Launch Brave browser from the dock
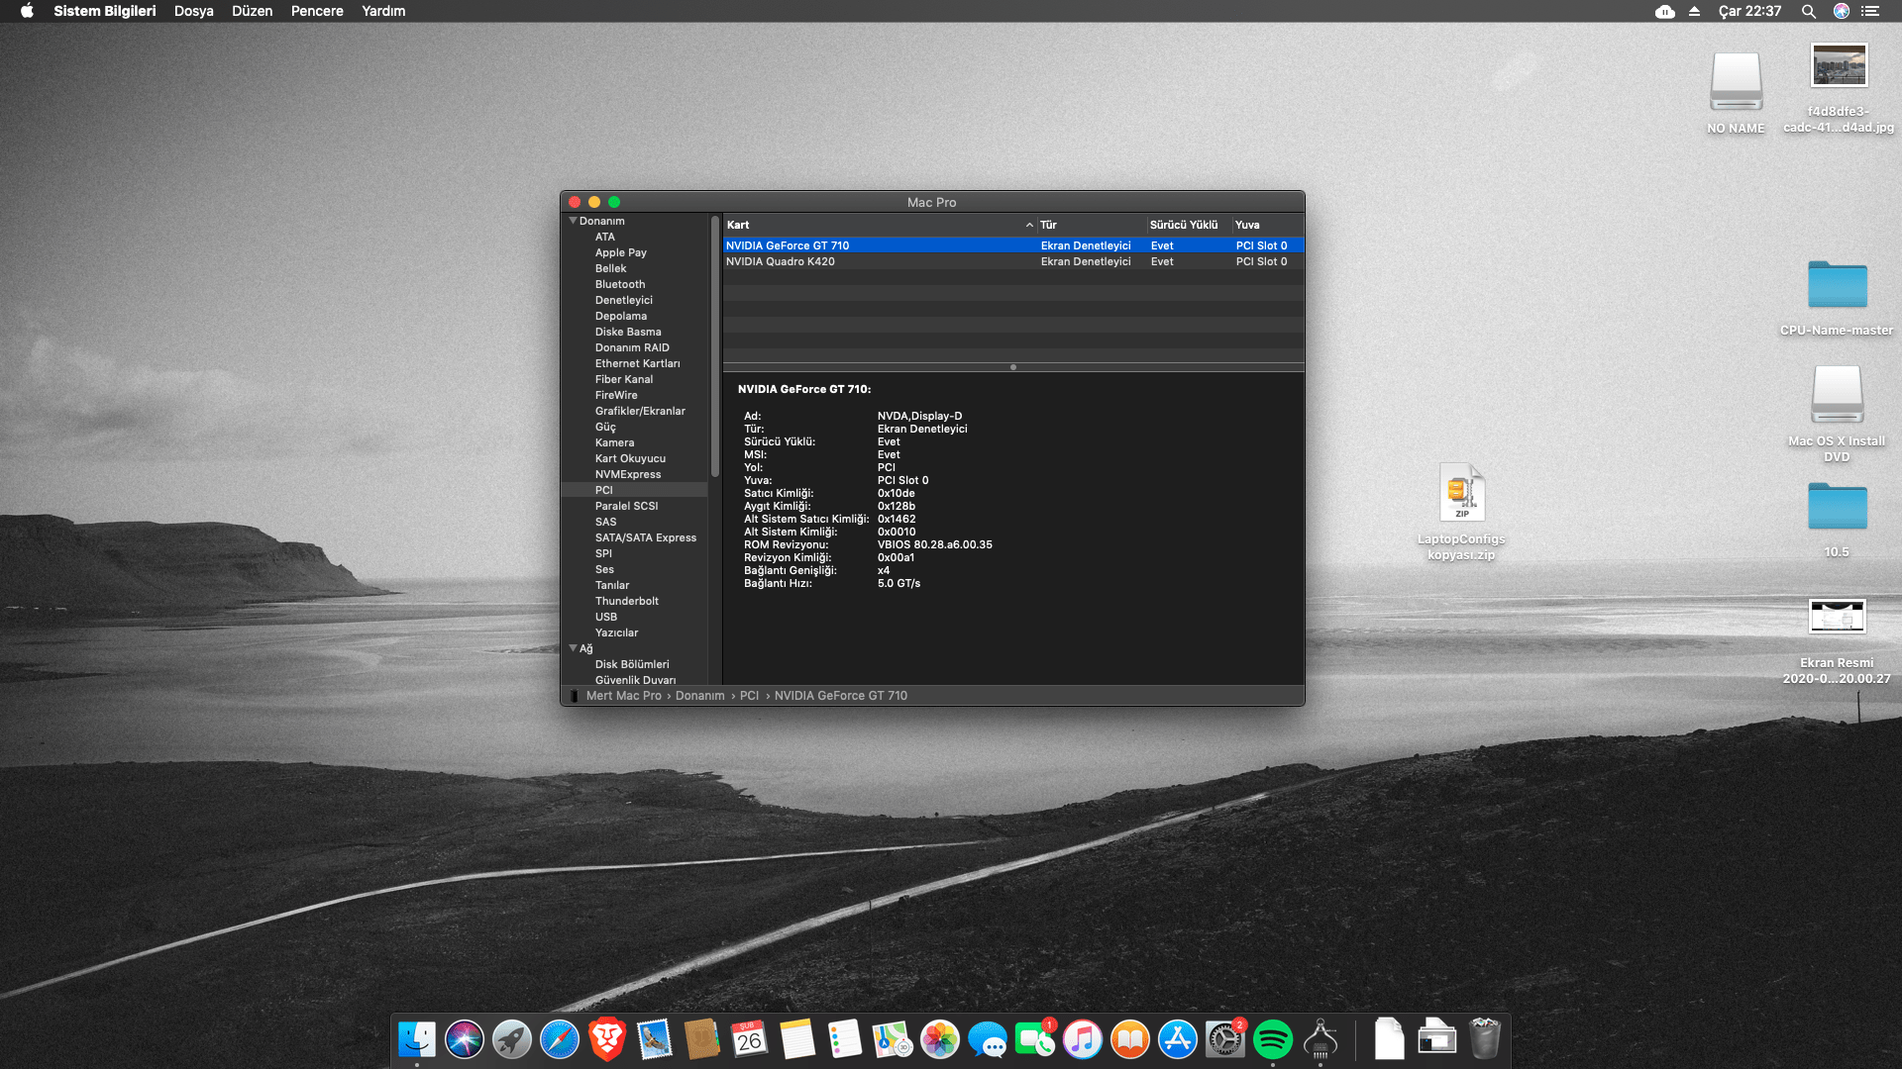This screenshot has height=1069, width=1902. 607,1039
